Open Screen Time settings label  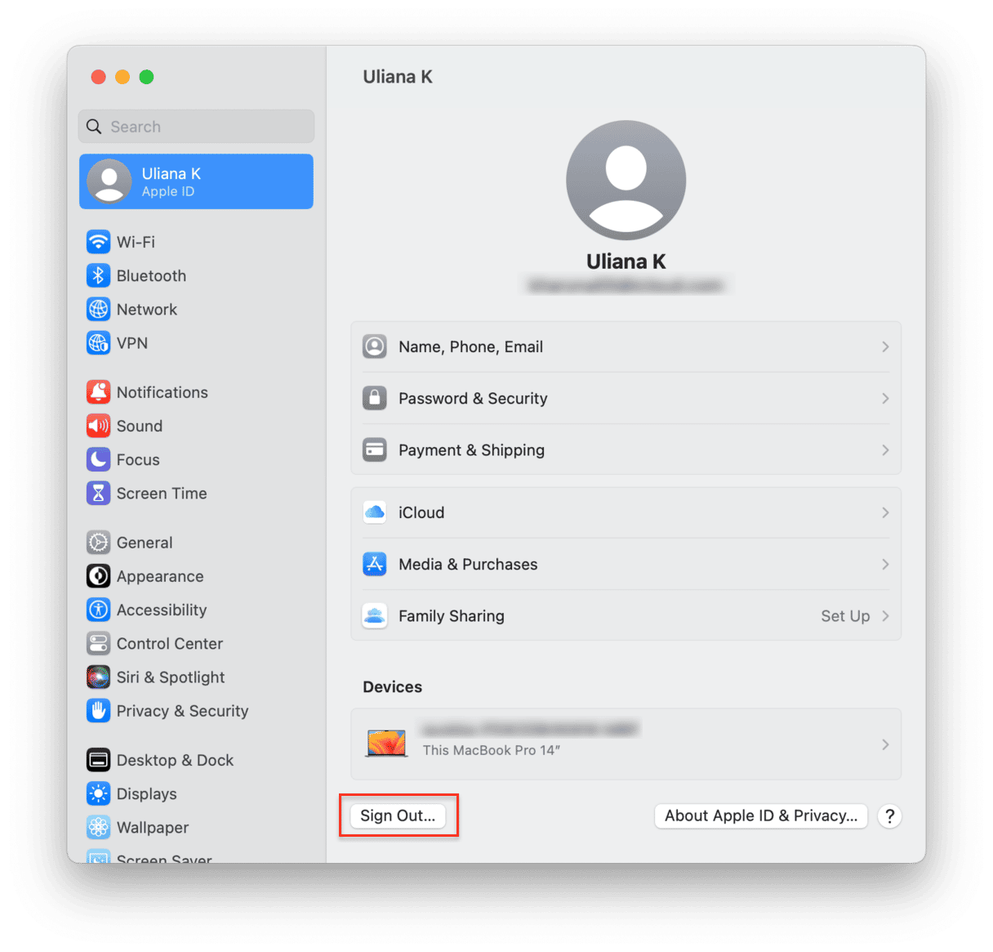[x=162, y=493]
